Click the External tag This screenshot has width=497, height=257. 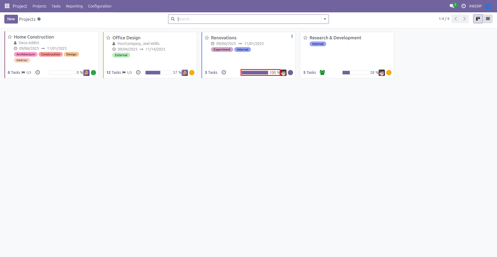(x=121, y=55)
